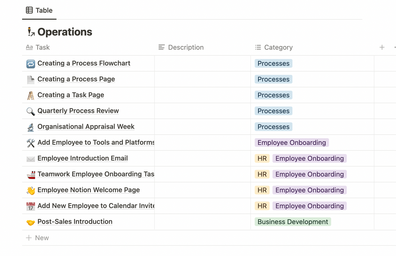Switch to the Table view tab

pyautogui.click(x=39, y=10)
